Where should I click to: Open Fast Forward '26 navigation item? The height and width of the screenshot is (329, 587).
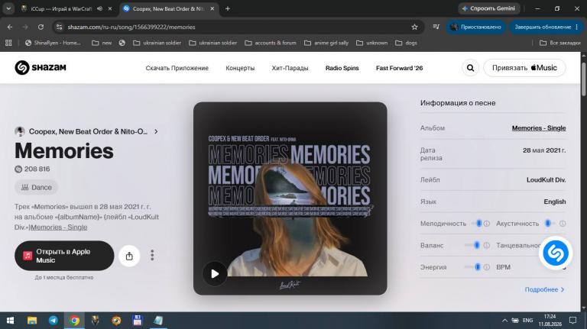coord(400,68)
